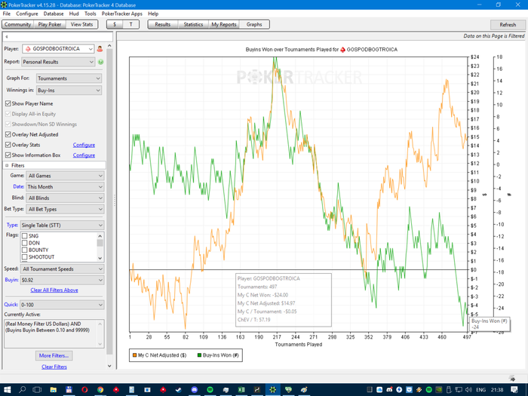Click the active PokerTracker taskbar icon

[x=272, y=390]
